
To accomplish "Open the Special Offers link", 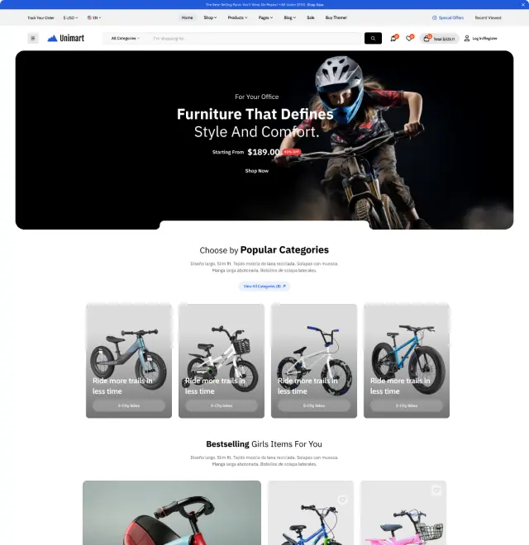I will [448, 17].
